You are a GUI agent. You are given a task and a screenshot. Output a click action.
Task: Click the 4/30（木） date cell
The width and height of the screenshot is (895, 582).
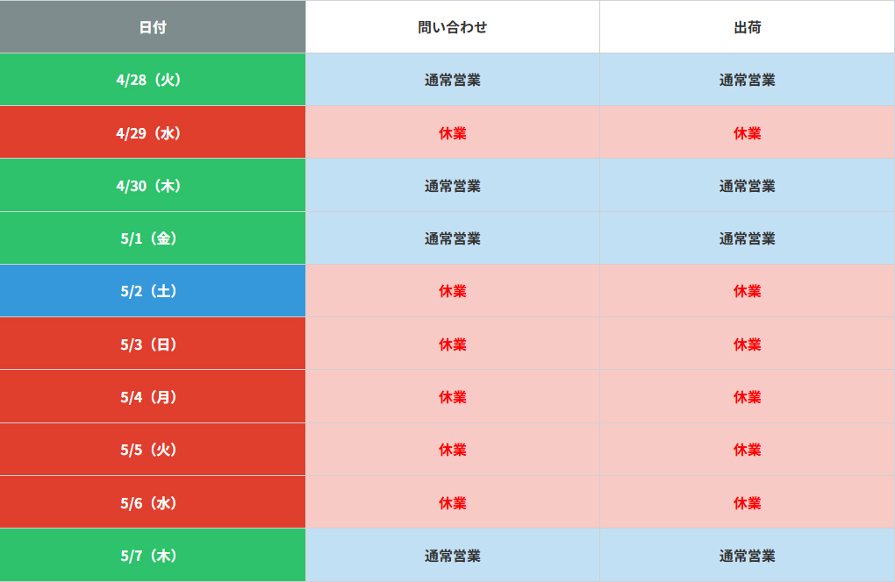153,186
